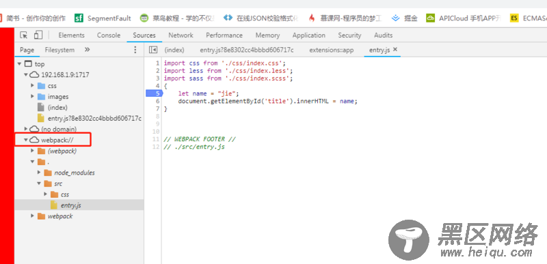
Task: Expand the webpack folder at bottom
Action: tap(32, 216)
